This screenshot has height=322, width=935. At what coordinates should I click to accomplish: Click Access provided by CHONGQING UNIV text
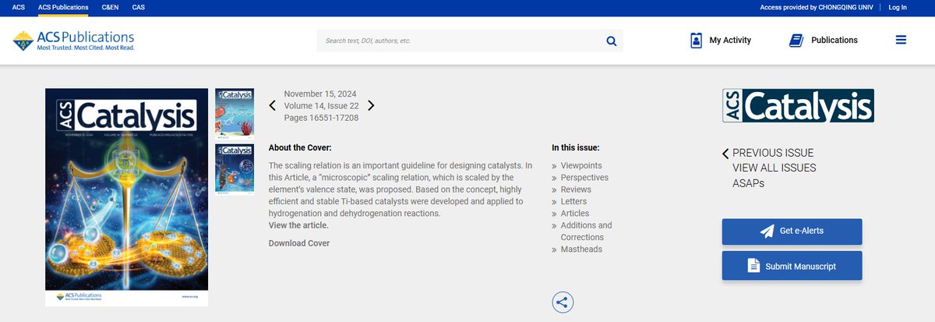click(815, 7)
